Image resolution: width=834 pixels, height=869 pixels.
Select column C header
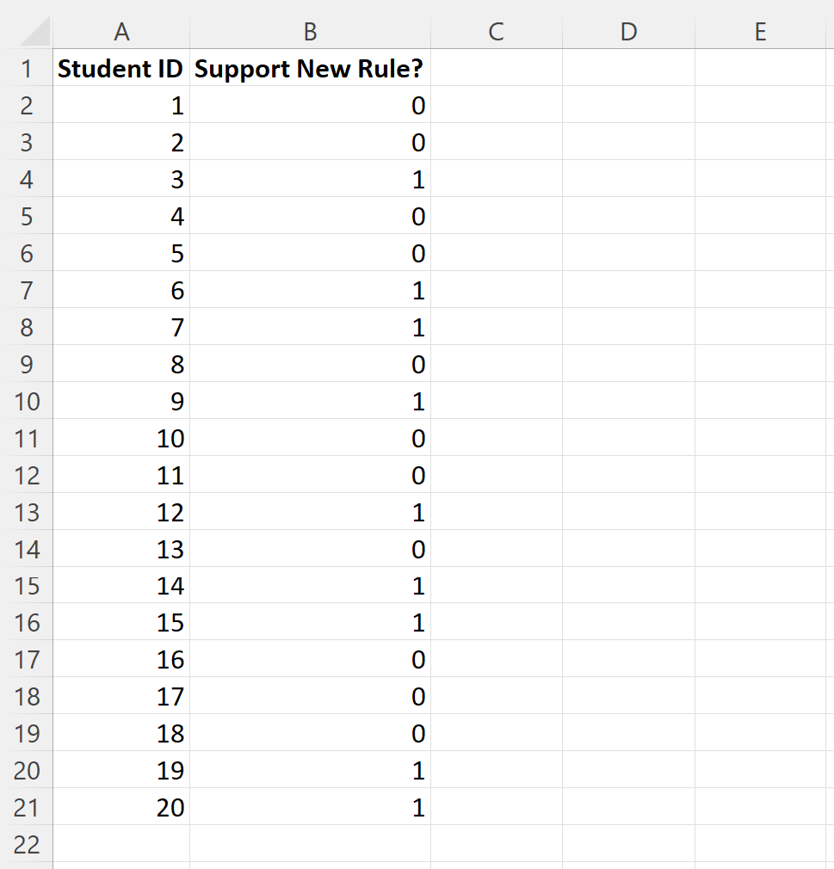[495, 31]
